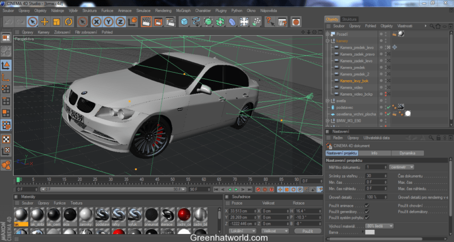This screenshot has height=242, width=454.
Task: Add a Cube primitive
Action: click(x=184, y=22)
